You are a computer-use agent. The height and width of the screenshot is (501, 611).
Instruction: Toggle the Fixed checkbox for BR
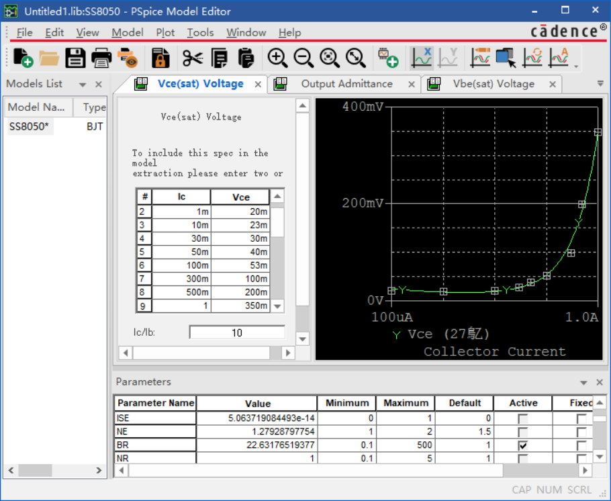[581, 445]
